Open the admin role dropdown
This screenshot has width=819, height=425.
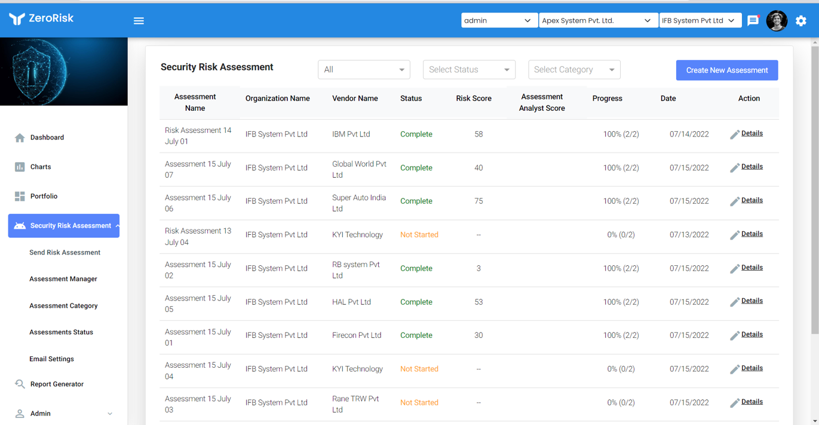(499, 20)
